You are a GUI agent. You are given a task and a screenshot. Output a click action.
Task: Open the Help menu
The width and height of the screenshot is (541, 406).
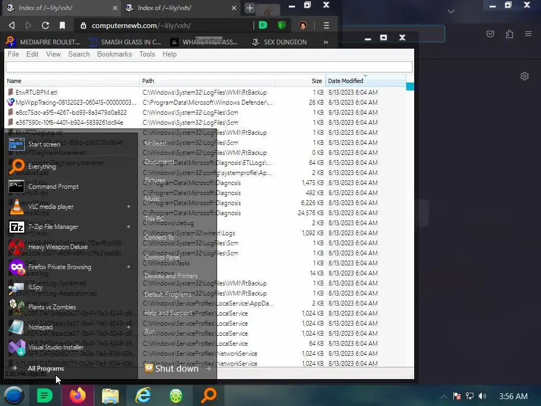(x=170, y=54)
